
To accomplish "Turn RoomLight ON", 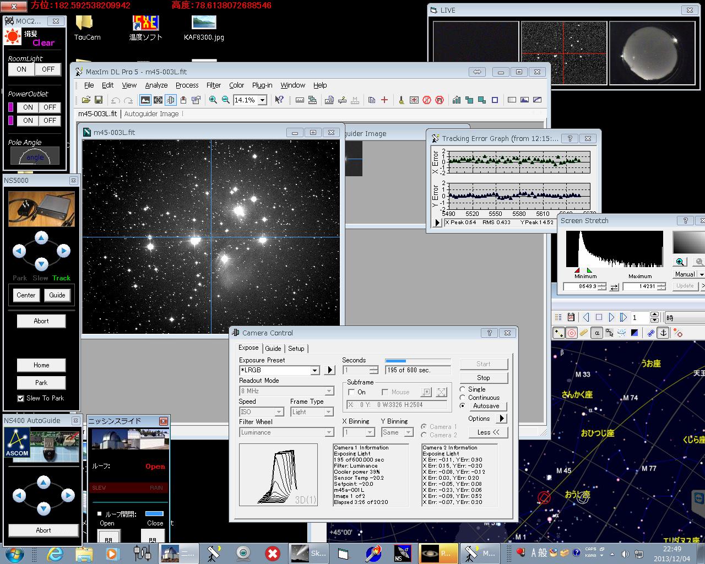I will tap(21, 69).
